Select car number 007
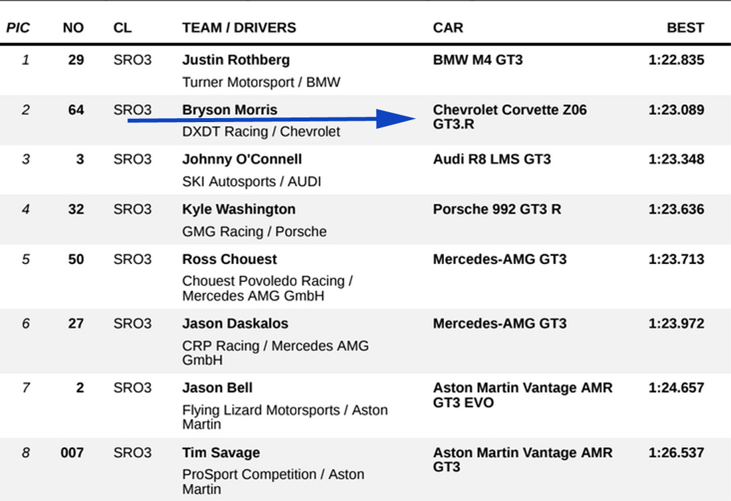This screenshot has height=501, width=731. [72, 453]
